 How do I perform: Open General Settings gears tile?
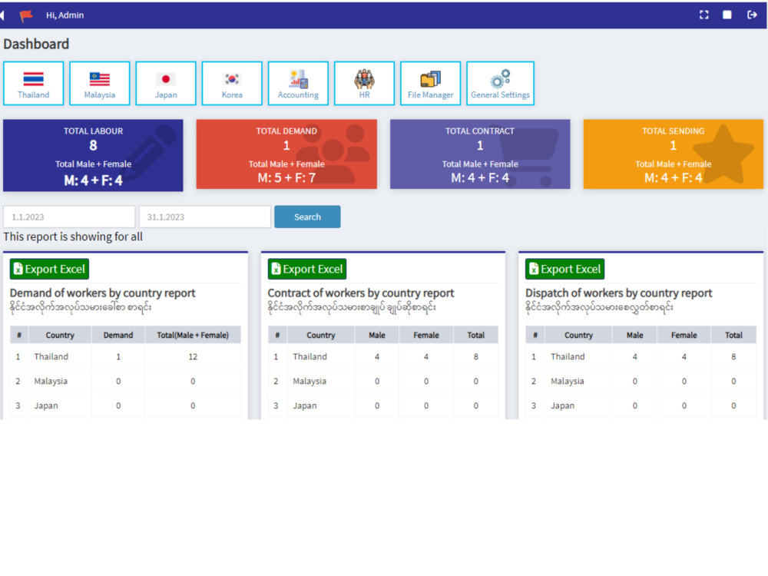(500, 83)
